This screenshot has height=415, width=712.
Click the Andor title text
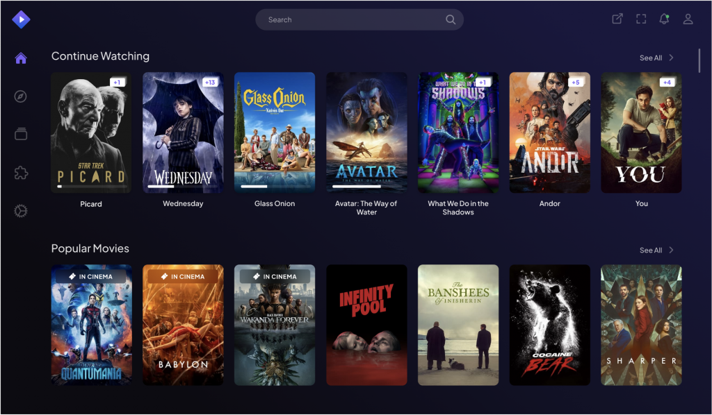[x=550, y=203]
